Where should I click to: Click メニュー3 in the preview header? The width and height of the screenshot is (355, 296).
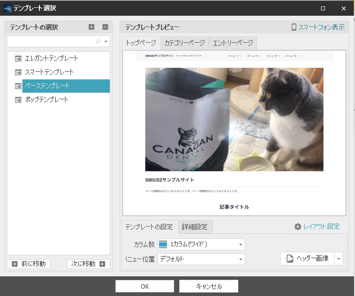[273, 56]
